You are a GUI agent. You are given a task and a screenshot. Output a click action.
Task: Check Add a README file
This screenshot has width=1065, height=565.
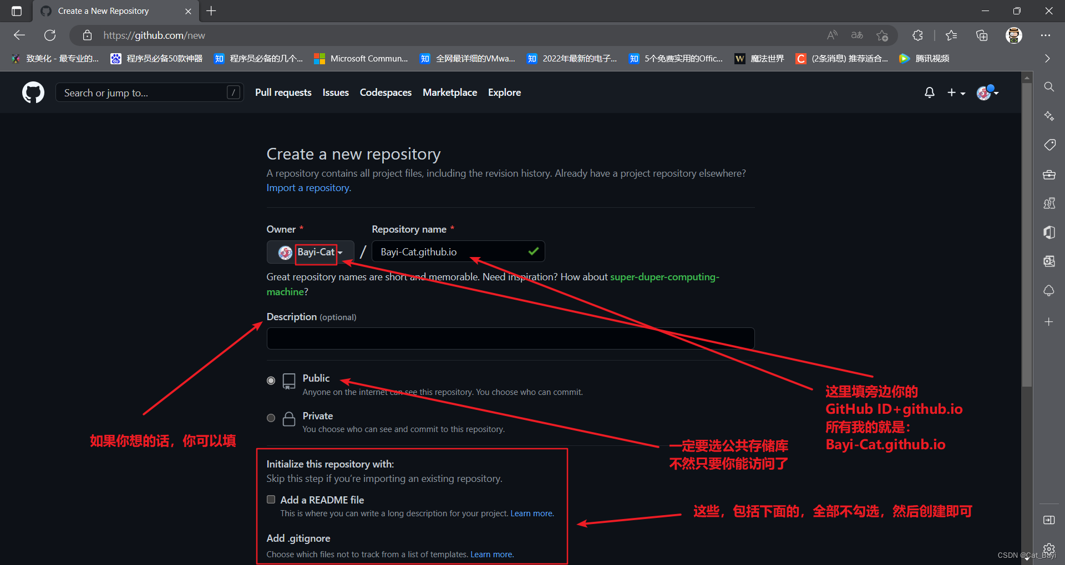point(271,500)
